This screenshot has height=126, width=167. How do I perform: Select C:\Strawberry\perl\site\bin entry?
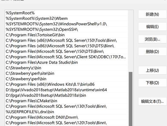[x=66, y=73]
